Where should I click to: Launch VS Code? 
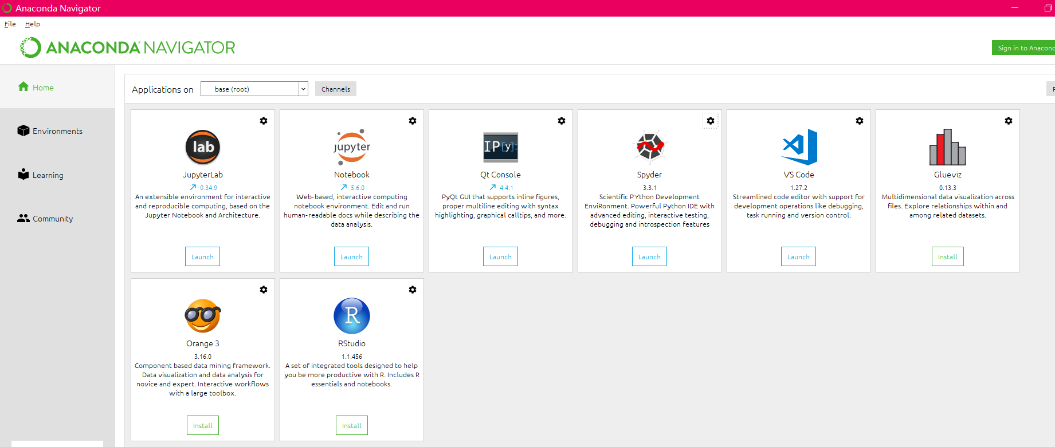pyautogui.click(x=798, y=256)
